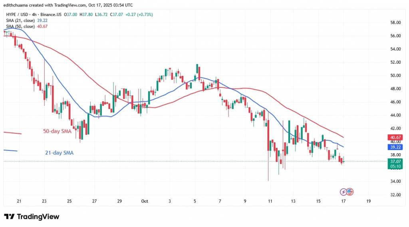Click date 21 on the time axis

[x=19, y=201]
